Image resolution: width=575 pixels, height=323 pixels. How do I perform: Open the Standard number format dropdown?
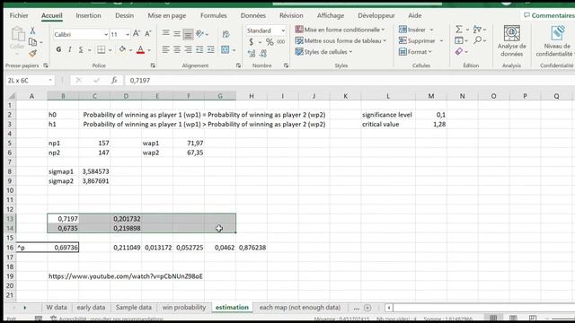[283, 31]
